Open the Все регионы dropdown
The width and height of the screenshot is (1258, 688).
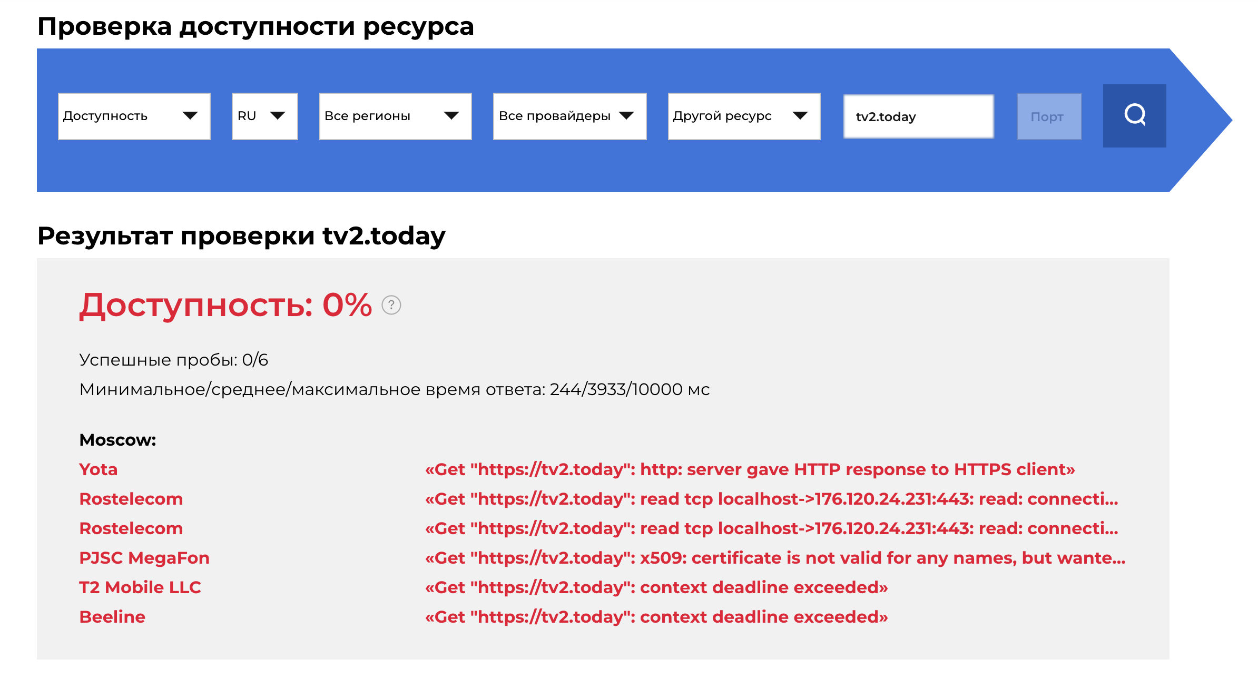(396, 116)
